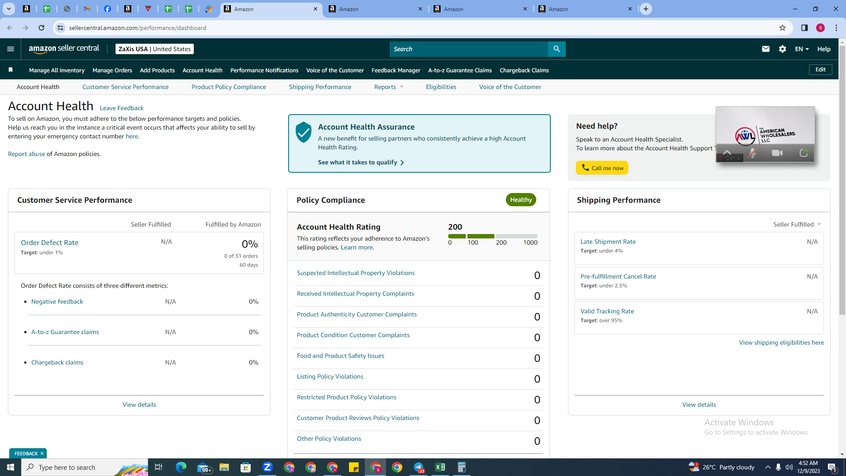The image size is (846, 476).
Task: Open the pinned Gmail tab
Action: 87,9
